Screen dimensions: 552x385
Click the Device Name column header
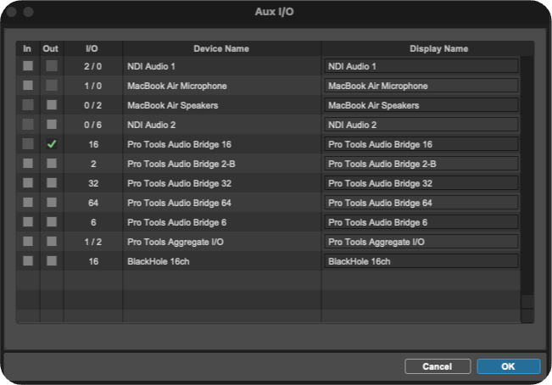pyautogui.click(x=222, y=48)
